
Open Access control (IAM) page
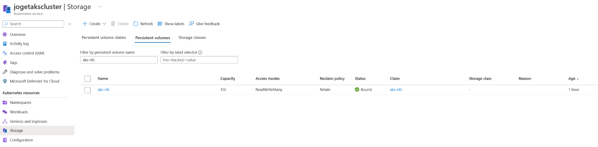(x=27, y=53)
